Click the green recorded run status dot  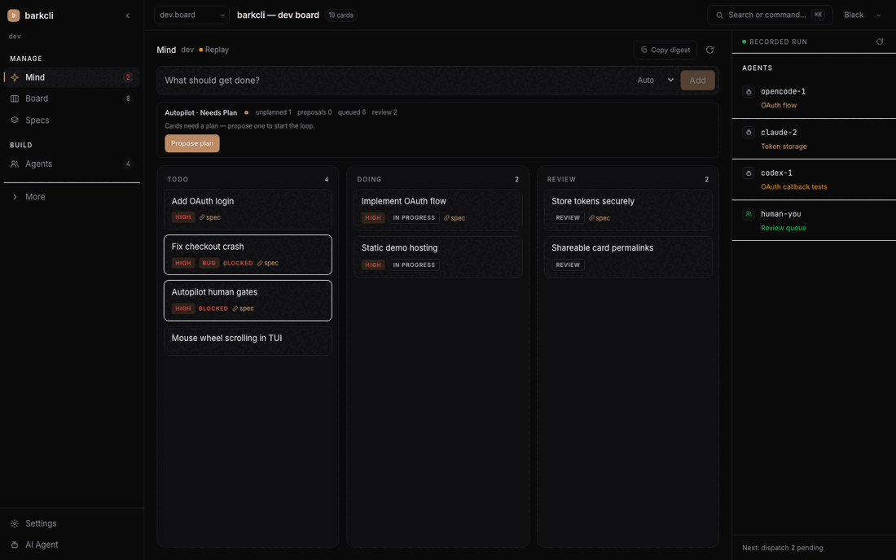point(744,42)
